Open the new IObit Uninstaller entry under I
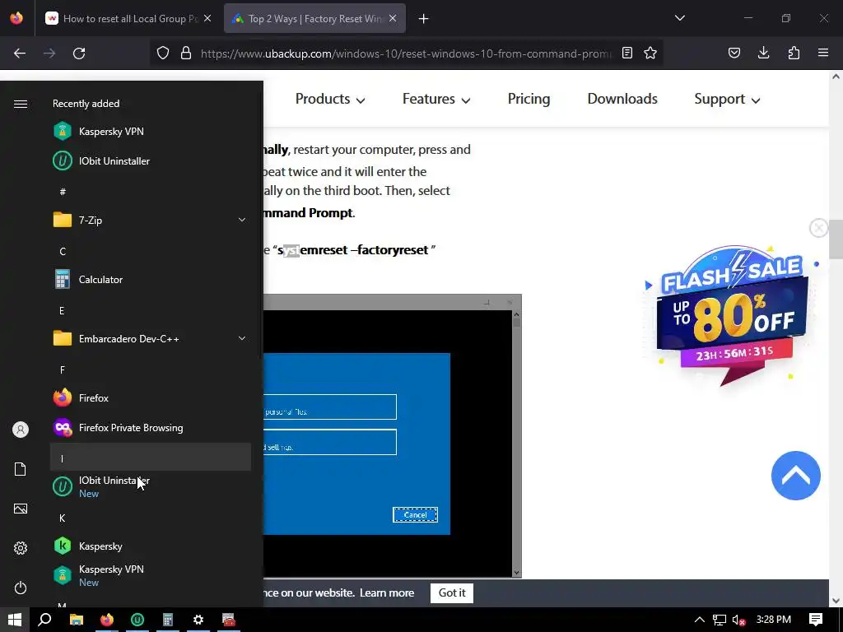The width and height of the screenshot is (843, 632). (x=151, y=486)
